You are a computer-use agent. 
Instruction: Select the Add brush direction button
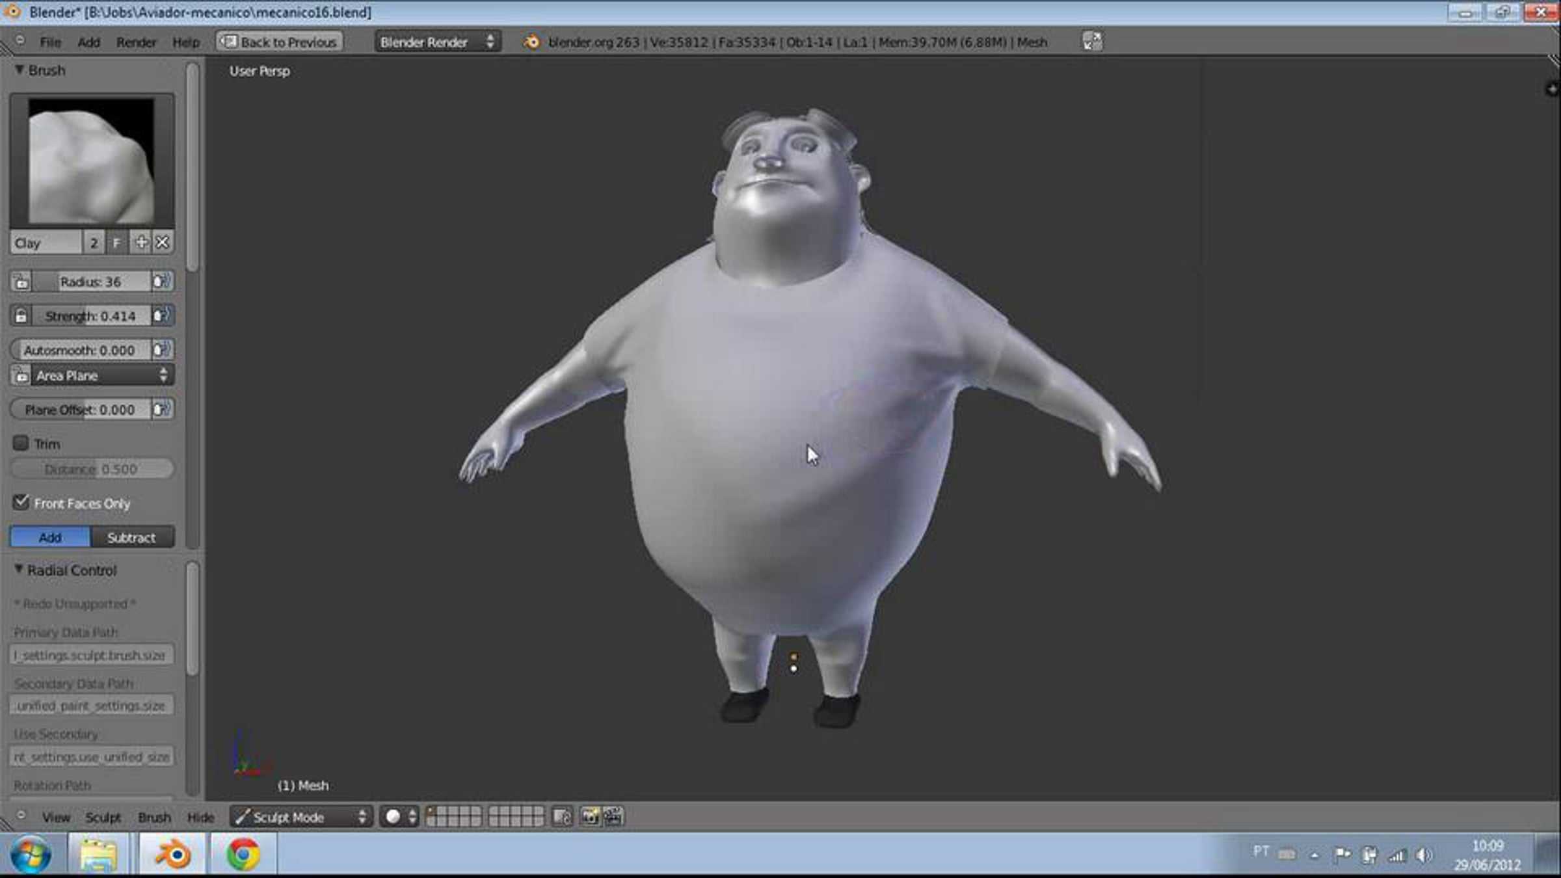tap(50, 537)
